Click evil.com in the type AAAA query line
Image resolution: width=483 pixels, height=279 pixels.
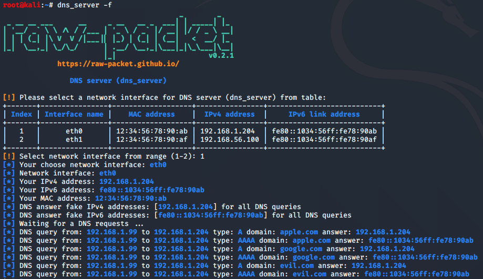(x=309, y=274)
